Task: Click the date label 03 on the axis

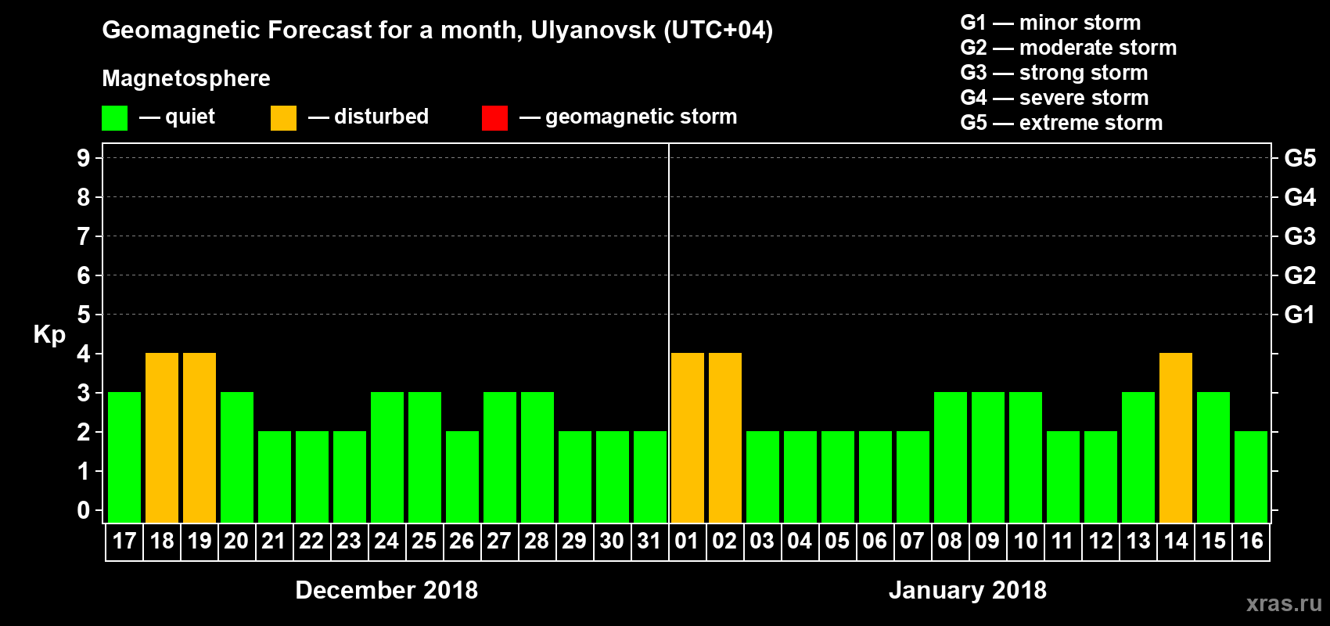Action: tap(762, 541)
